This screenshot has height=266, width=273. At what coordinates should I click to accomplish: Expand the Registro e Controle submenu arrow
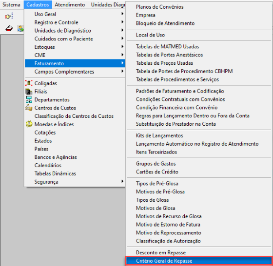(x=122, y=22)
